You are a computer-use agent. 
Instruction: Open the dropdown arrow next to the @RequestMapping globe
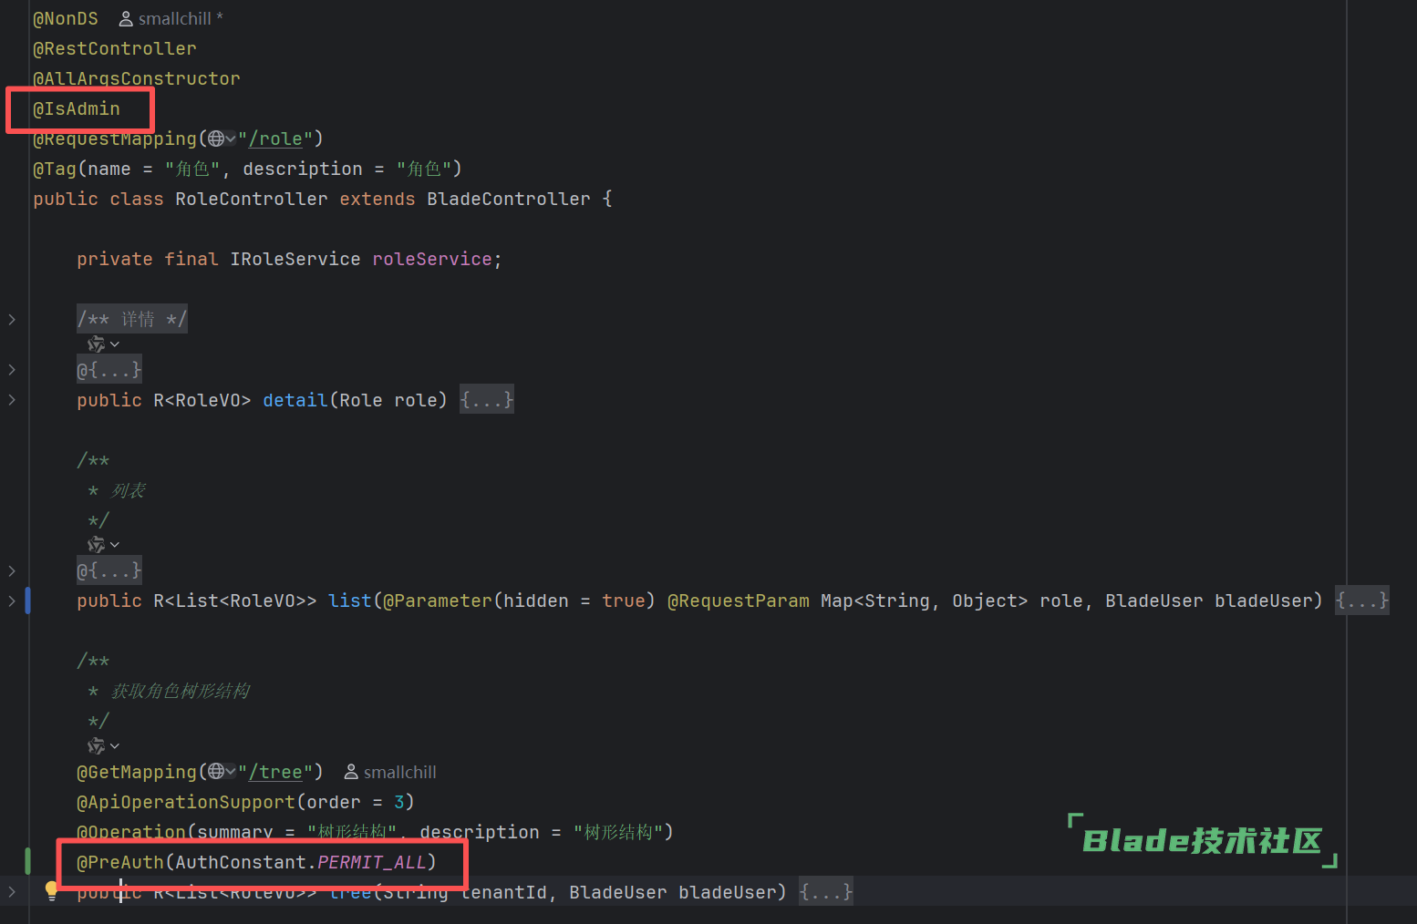coord(231,139)
